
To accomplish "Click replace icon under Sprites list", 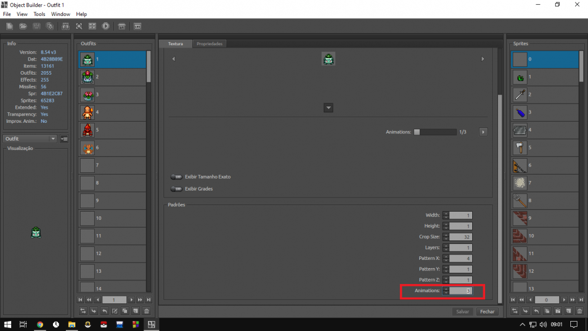I will pos(515,311).
